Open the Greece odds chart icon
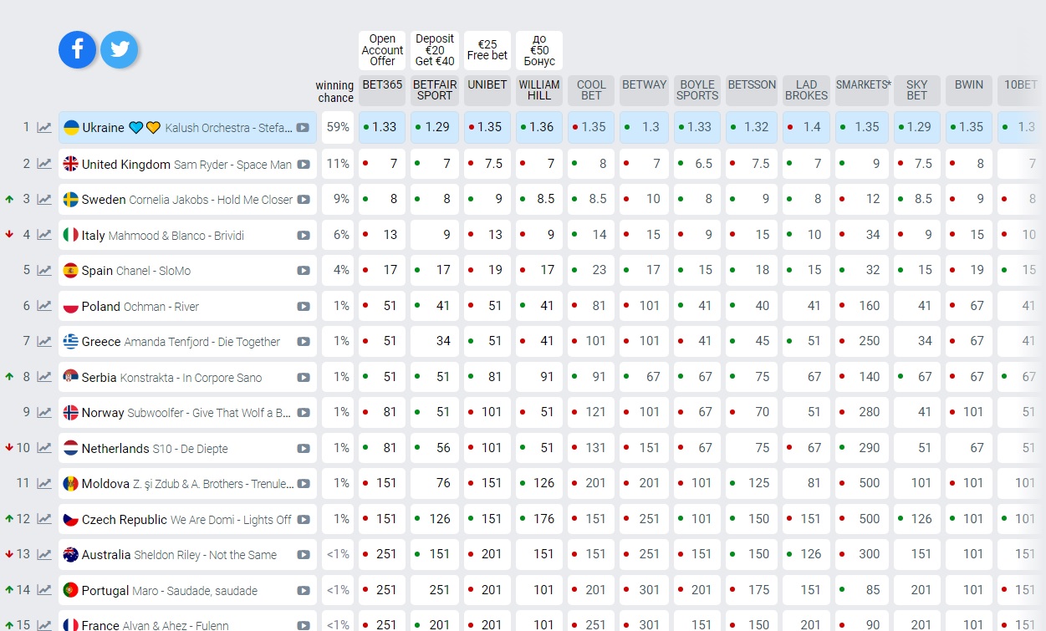This screenshot has height=631, width=1046. pyautogui.click(x=44, y=342)
